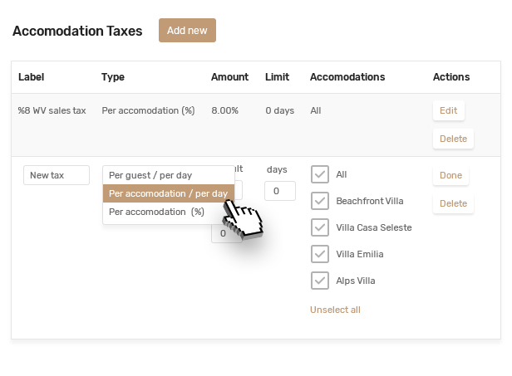The image size is (512, 376).
Task: Select Per accomodation / per day option
Action: pos(169,193)
